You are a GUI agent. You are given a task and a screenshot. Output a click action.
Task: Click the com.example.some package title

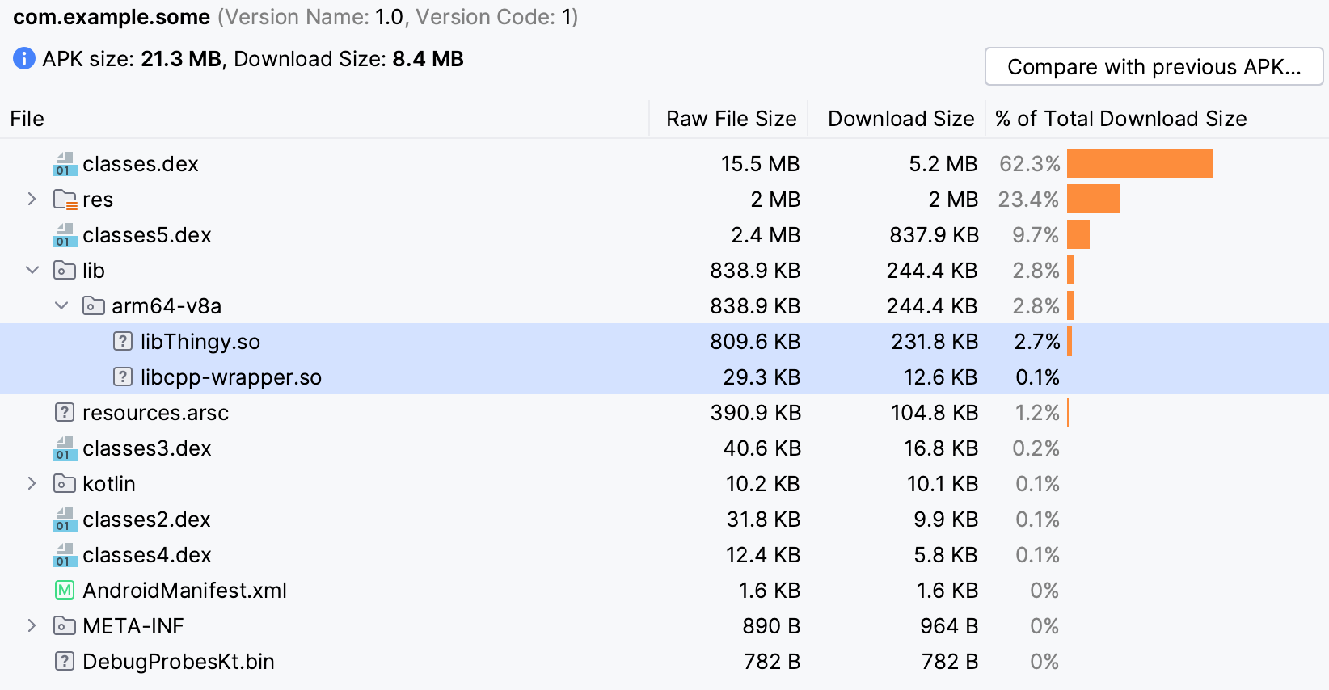click(x=112, y=17)
